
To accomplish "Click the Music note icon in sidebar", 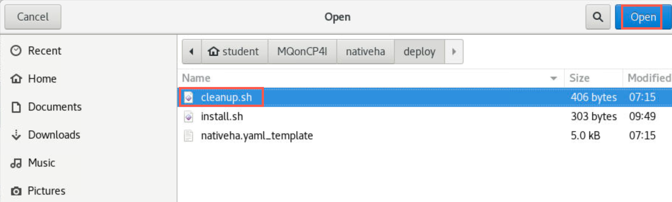I will tap(16, 163).
